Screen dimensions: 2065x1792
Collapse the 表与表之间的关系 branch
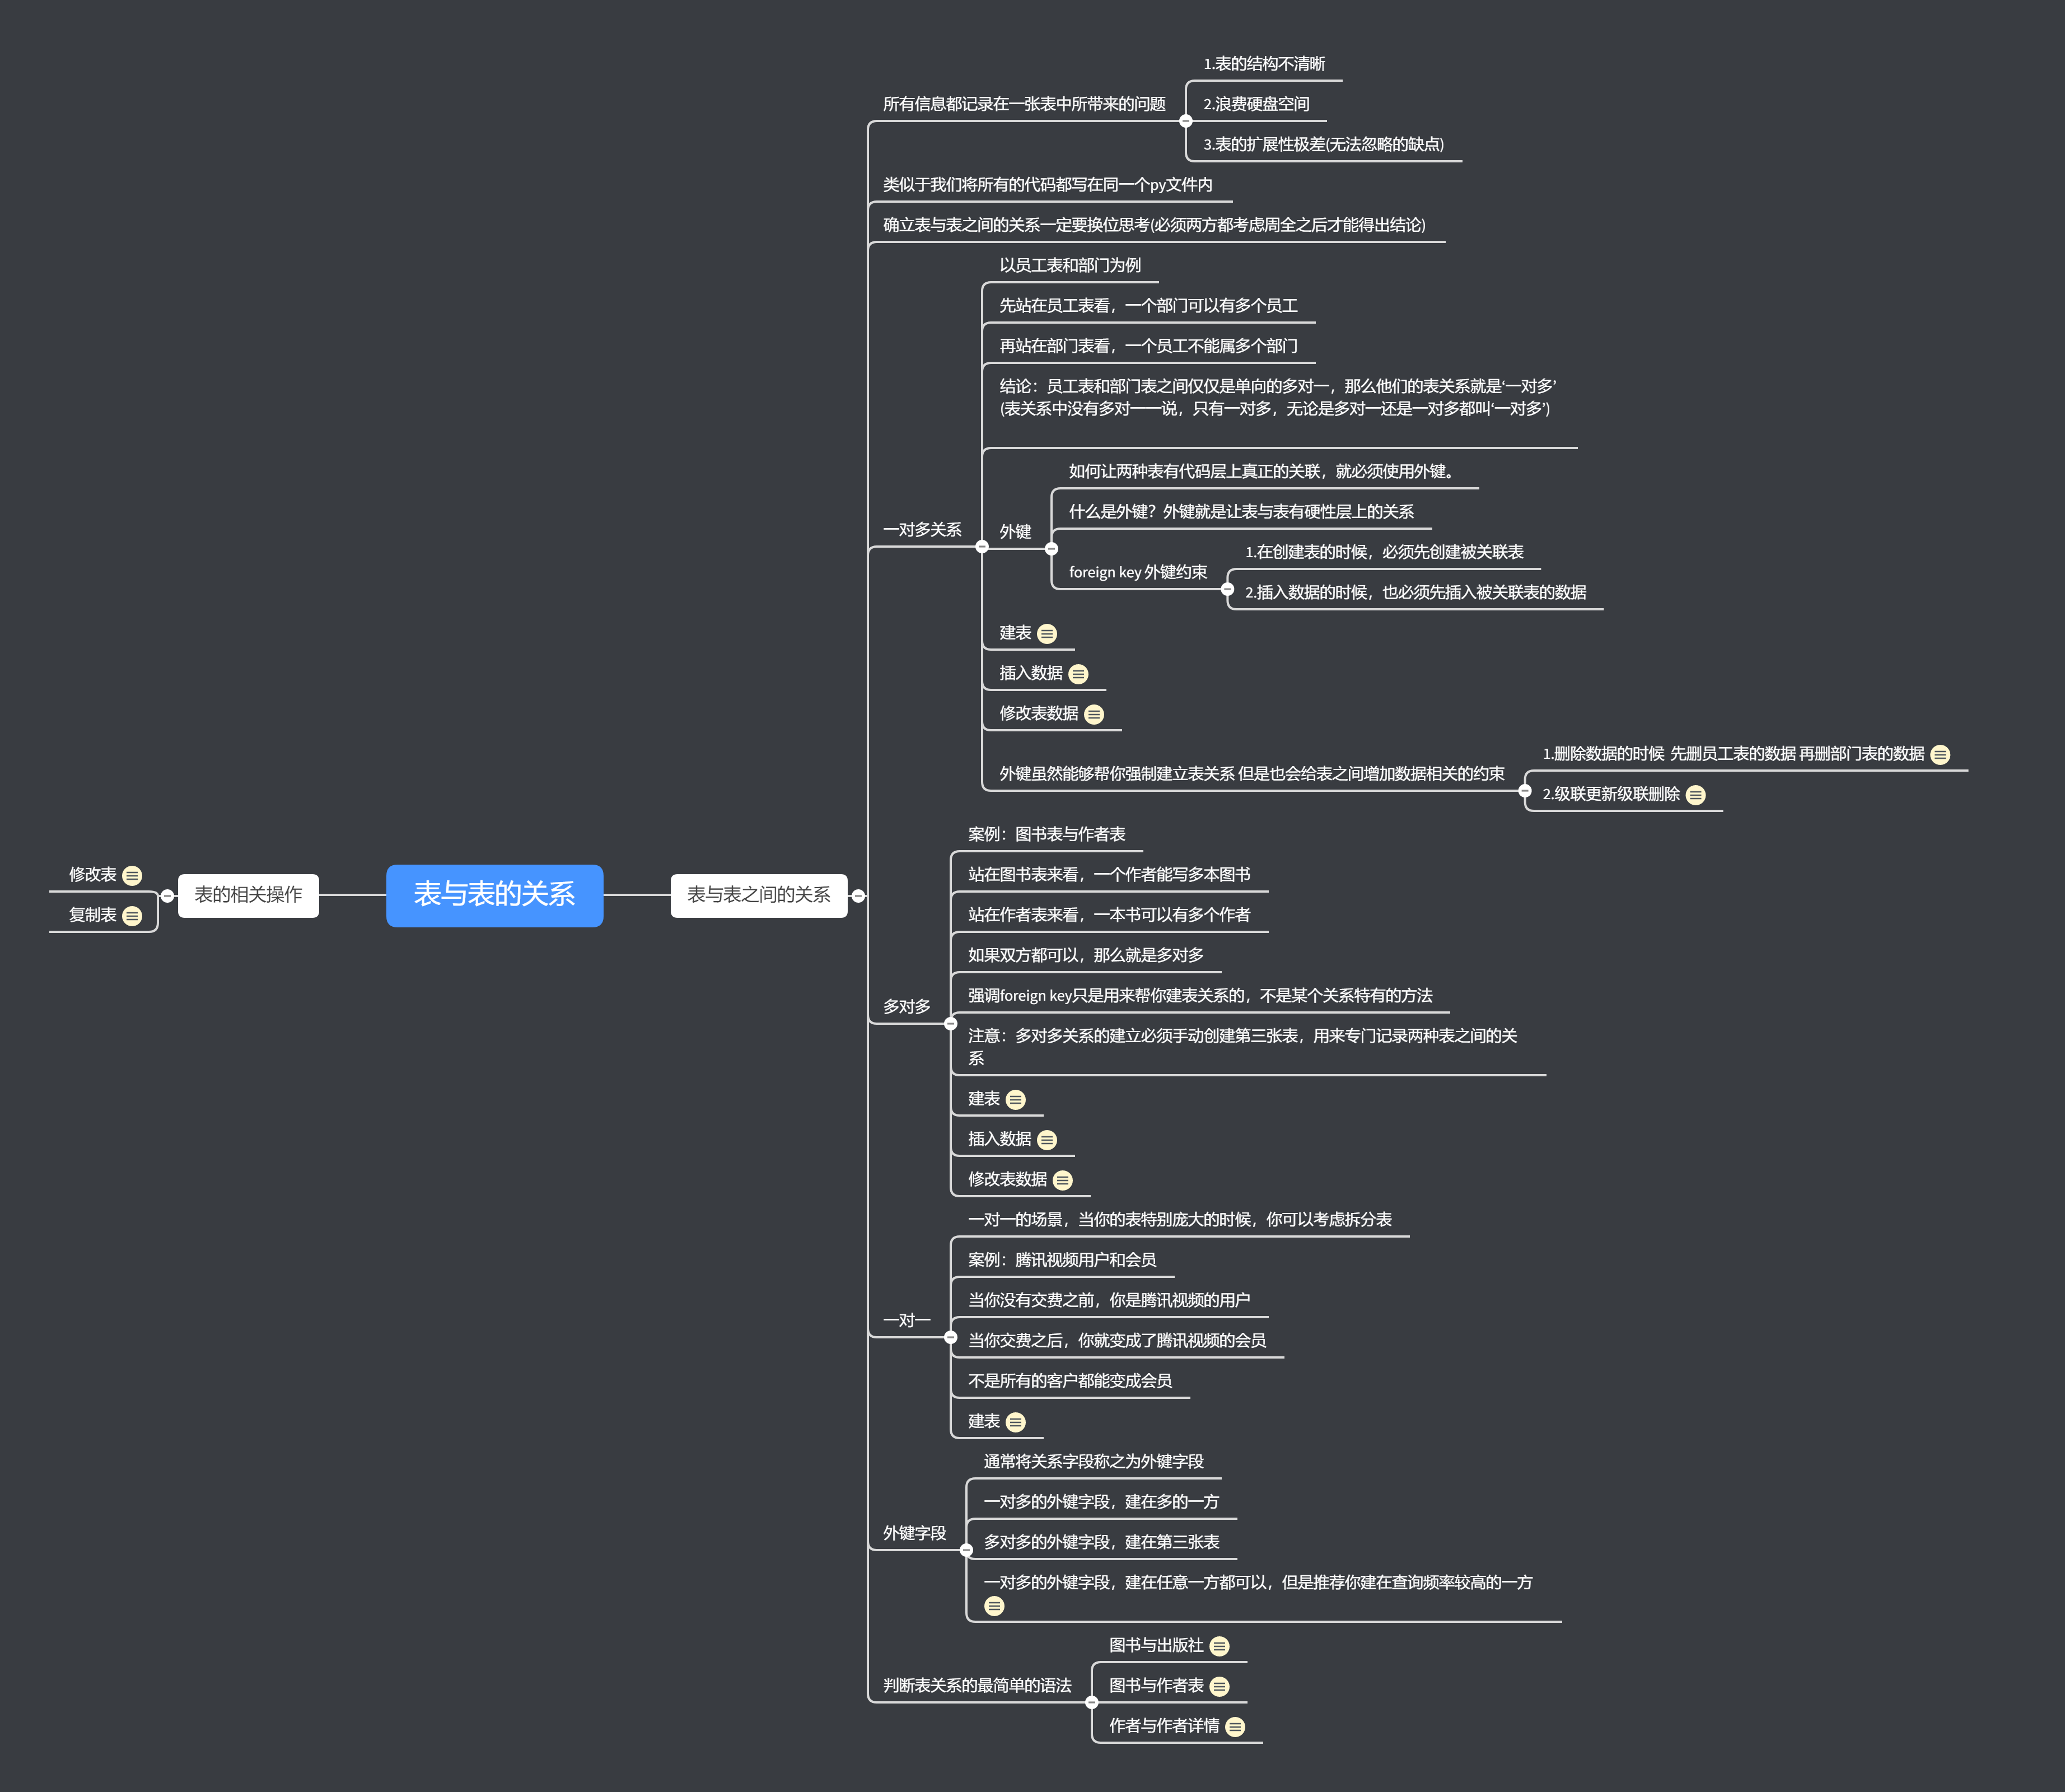(857, 896)
